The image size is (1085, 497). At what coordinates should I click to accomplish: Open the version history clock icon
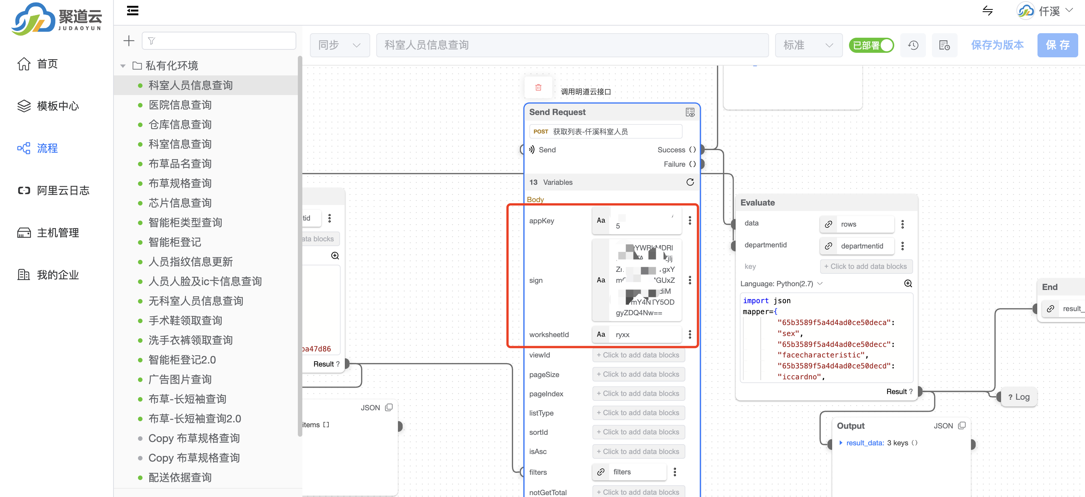point(913,45)
